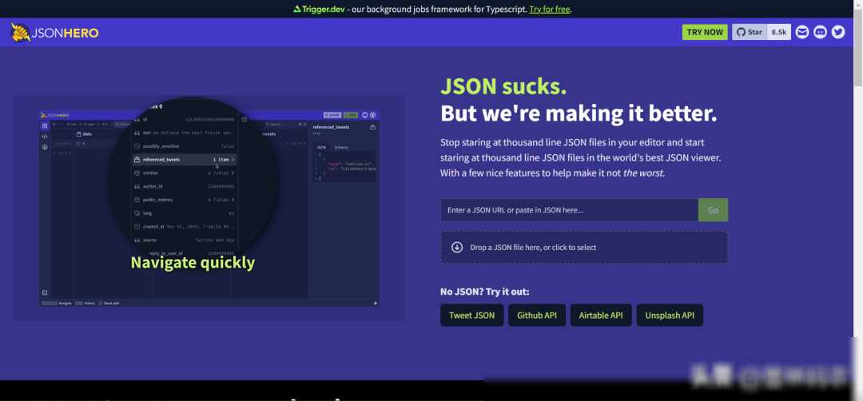This screenshot has width=863, height=401.
Task: Click the 'But we're making it better.' heading
Action: tap(579, 113)
